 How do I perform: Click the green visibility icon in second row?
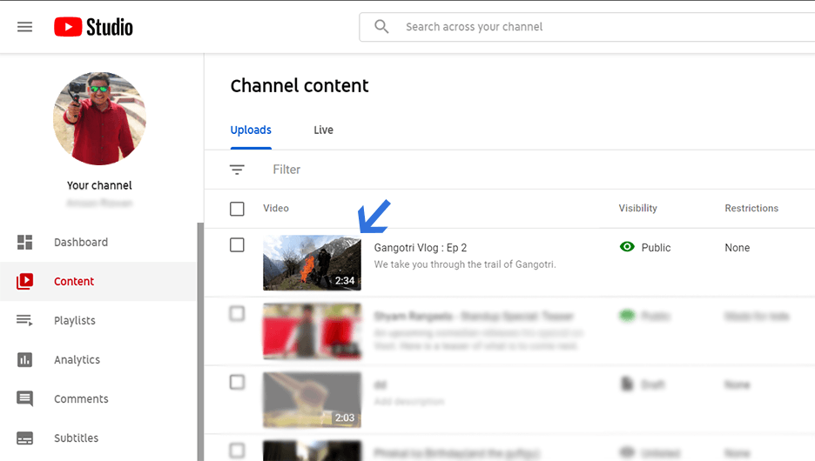click(x=628, y=315)
